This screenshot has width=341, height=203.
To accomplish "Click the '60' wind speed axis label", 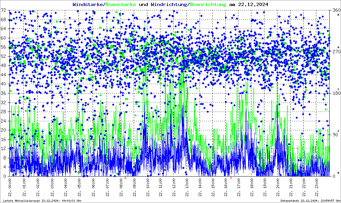I will click(3, 38).
